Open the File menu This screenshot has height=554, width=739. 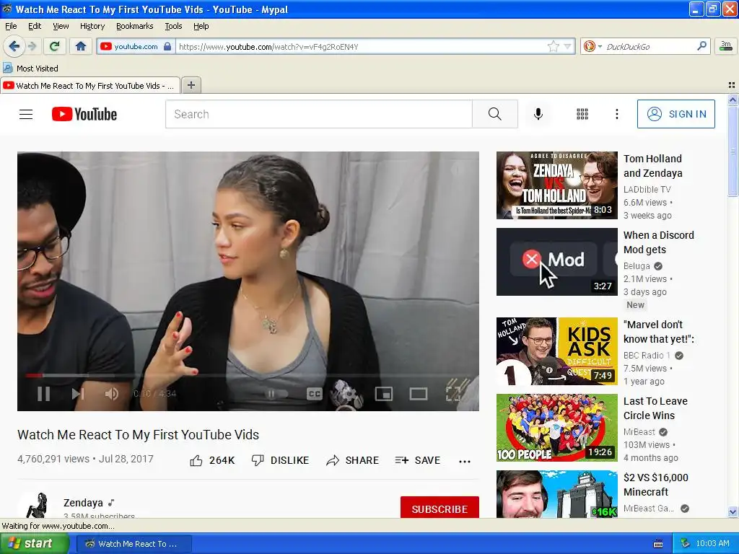pyautogui.click(x=11, y=26)
